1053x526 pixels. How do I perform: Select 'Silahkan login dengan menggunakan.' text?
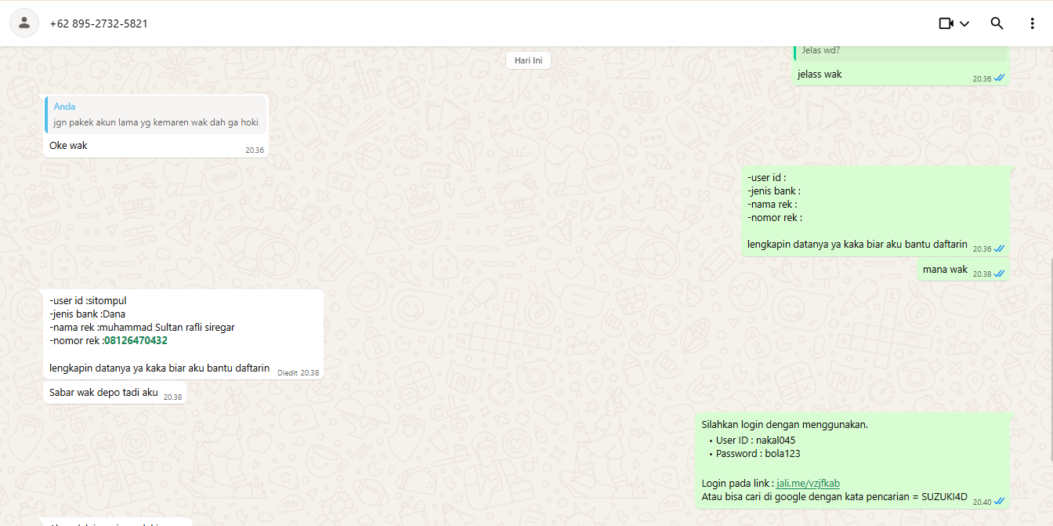784,425
